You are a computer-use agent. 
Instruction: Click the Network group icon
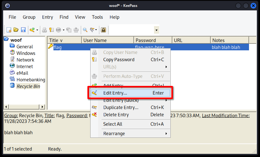tap(12, 59)
